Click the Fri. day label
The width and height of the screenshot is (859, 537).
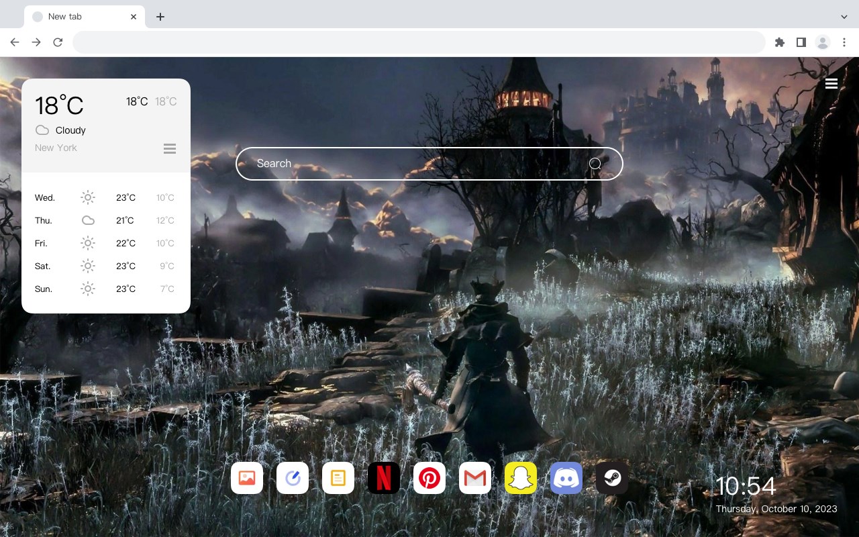pyautogui.click(x=41, y=243)
